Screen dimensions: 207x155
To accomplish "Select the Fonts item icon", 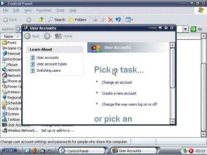I will (5, 43).
